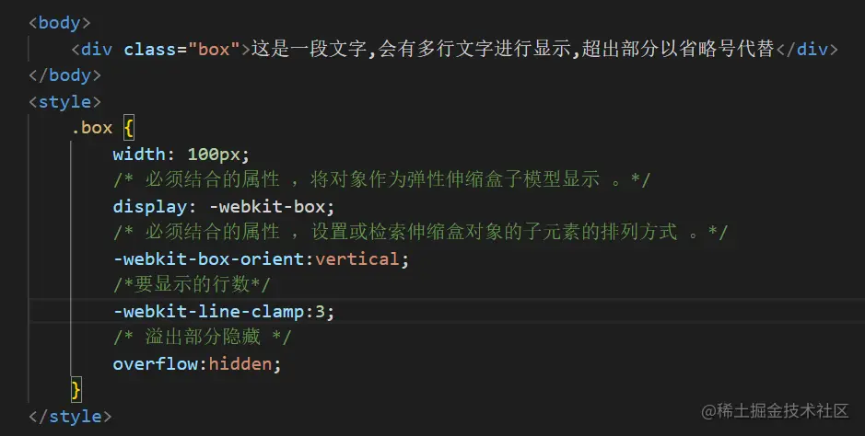Click the opening <body> tag
Viewport: 865px width, 436px height.
click(60, 23)
